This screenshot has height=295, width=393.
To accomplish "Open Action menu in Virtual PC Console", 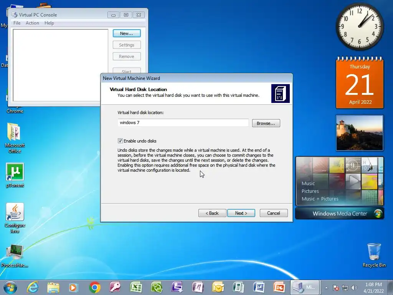I will [32, 23].
